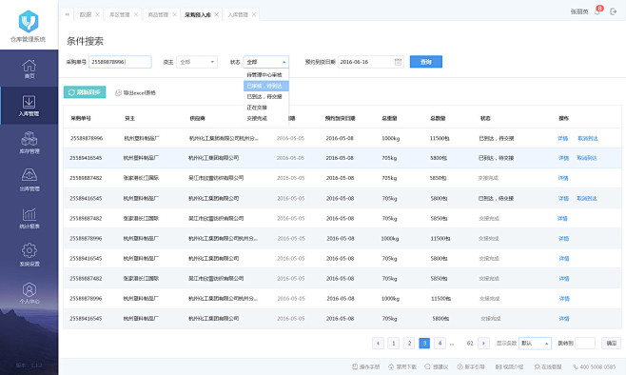Select 正在交接 in status list
626x375 pixels.
click(257, 108)
